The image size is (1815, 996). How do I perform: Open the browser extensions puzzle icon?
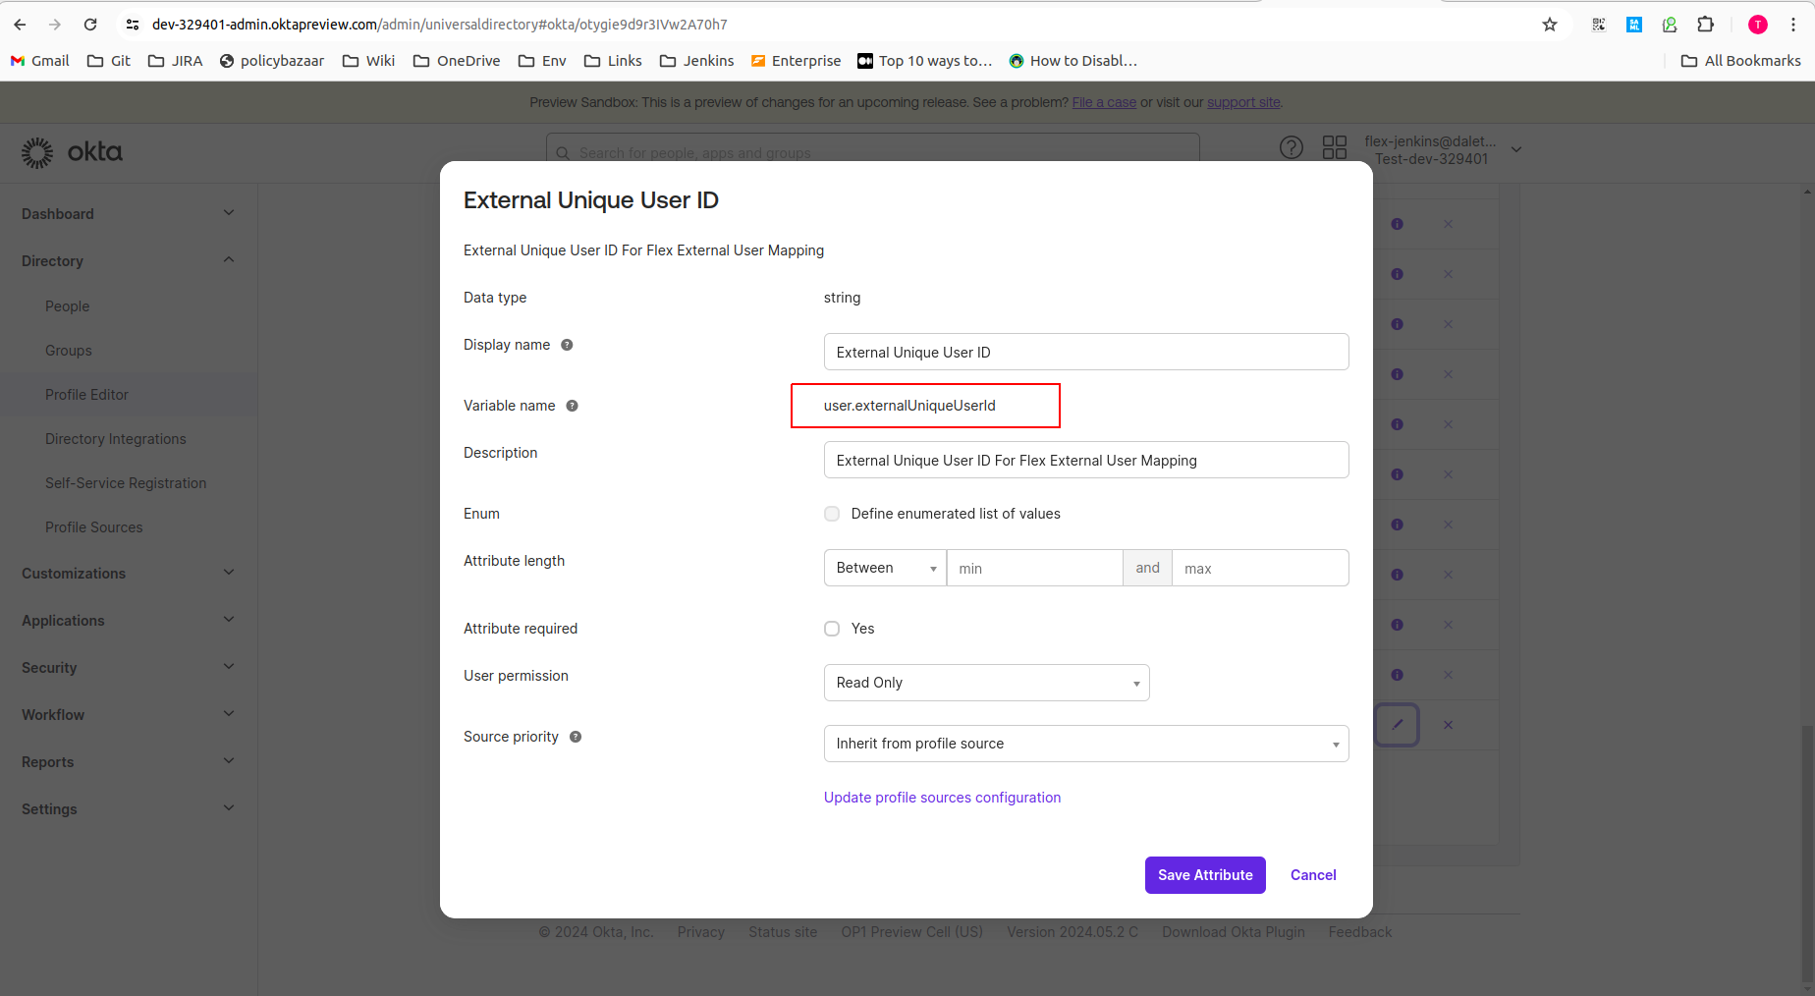1706,25
